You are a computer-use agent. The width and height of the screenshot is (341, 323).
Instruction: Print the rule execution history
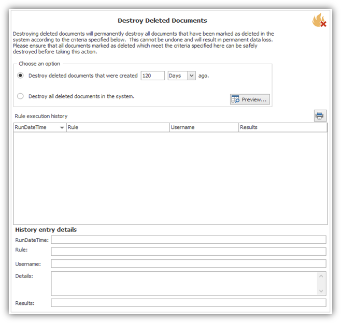point(320,115)
